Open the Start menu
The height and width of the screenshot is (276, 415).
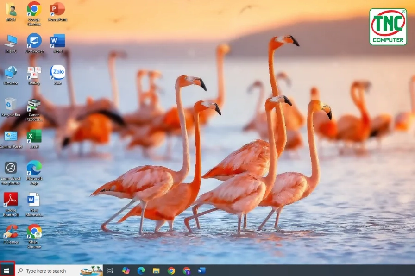[x=6, y=270]
